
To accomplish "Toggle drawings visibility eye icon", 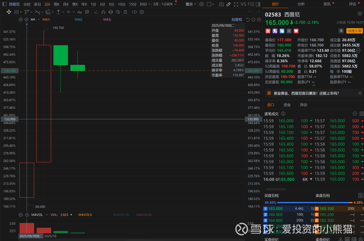I will pos(118,12).
